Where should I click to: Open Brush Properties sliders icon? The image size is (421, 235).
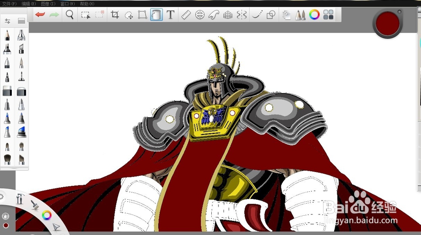[x=8, y=21]
